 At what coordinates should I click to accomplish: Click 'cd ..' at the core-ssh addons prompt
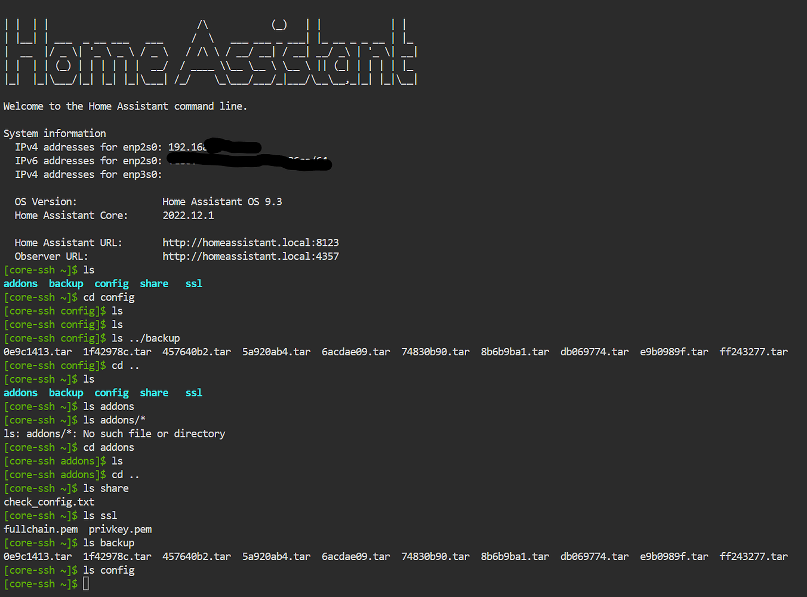(125, 475)
